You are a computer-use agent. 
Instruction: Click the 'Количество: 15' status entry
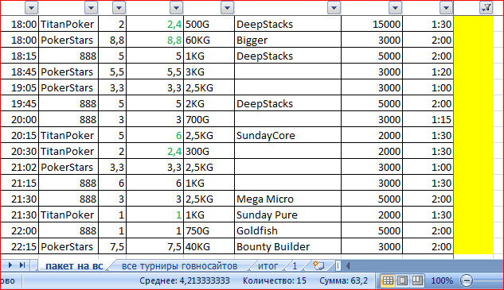pos(275,280)
